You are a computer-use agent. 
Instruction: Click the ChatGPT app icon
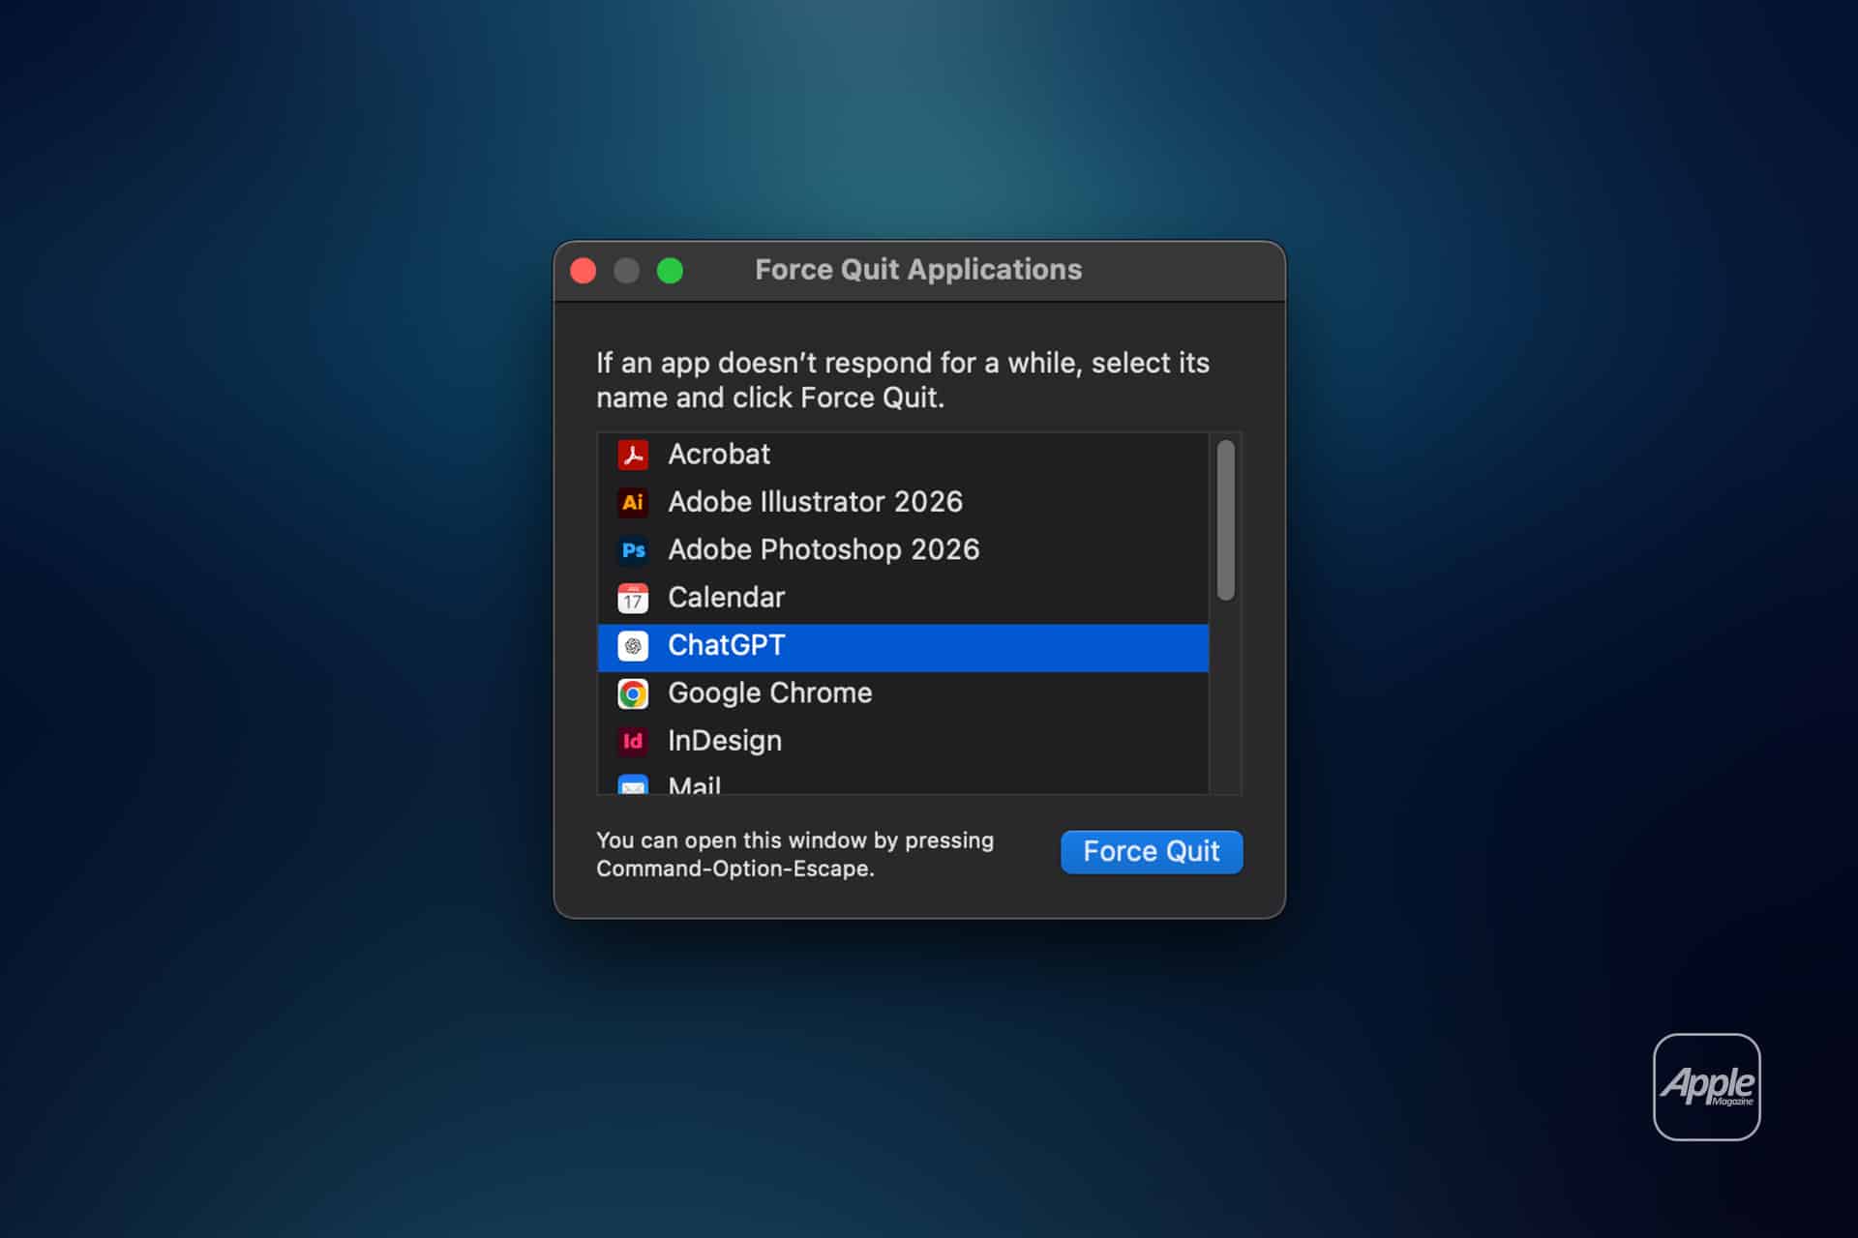tap(633, 645)
